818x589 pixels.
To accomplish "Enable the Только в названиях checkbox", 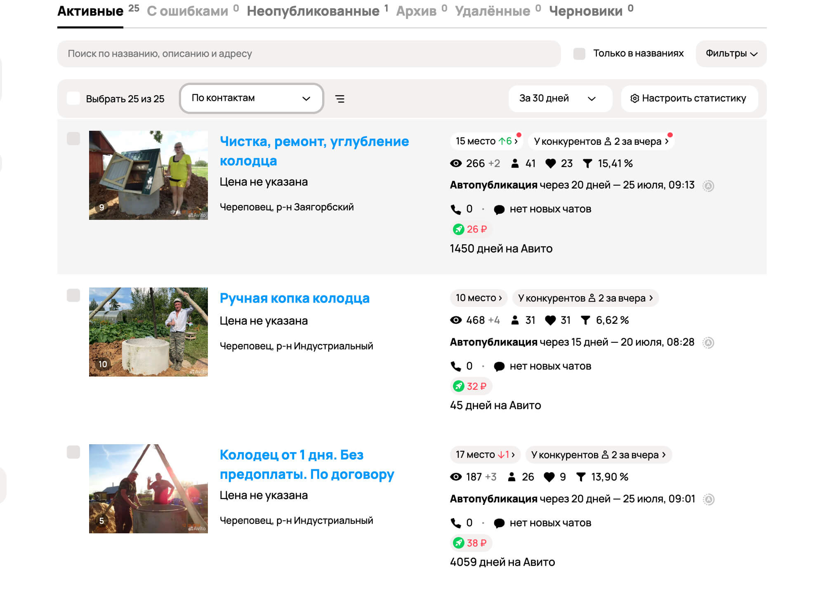I will 579,54.
